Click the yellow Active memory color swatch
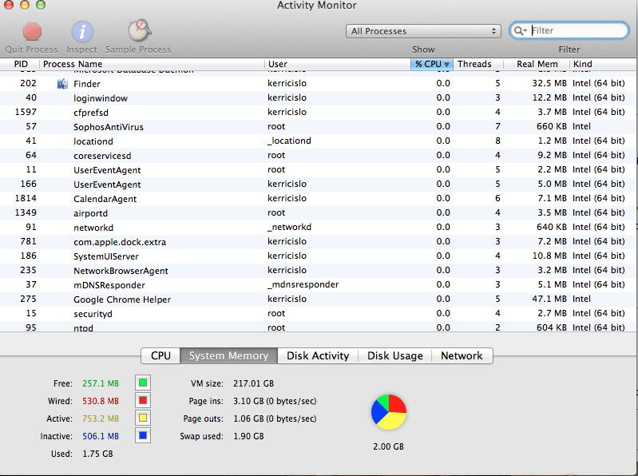 coord(143,418)
